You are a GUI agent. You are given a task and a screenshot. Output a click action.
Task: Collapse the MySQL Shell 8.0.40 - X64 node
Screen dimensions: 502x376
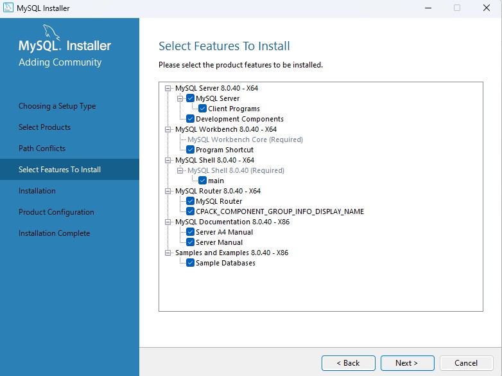[168, 160]
